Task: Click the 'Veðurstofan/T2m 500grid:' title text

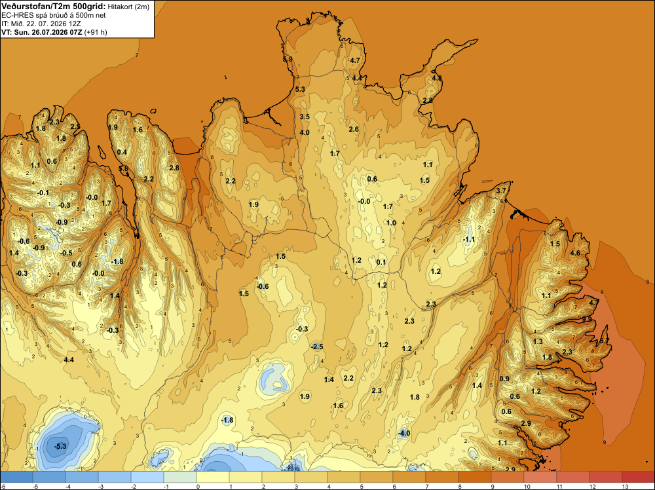Action: pos(54,7)
